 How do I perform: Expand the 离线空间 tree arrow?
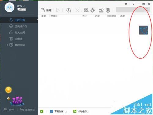7,45
